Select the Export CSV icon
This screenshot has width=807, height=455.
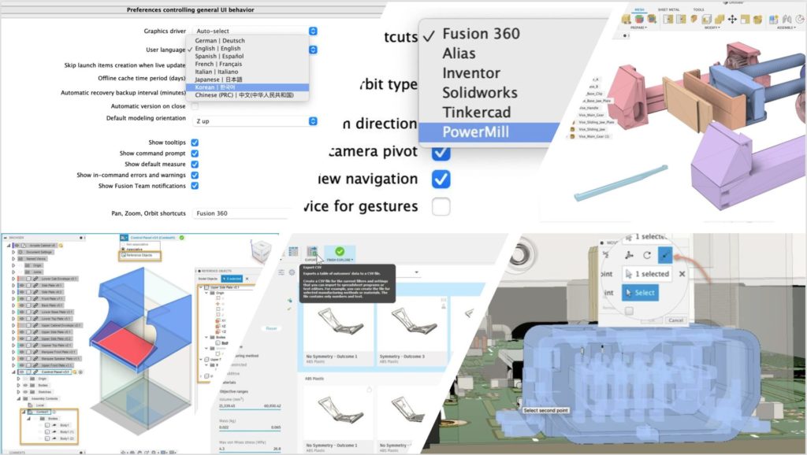(312, 252)
